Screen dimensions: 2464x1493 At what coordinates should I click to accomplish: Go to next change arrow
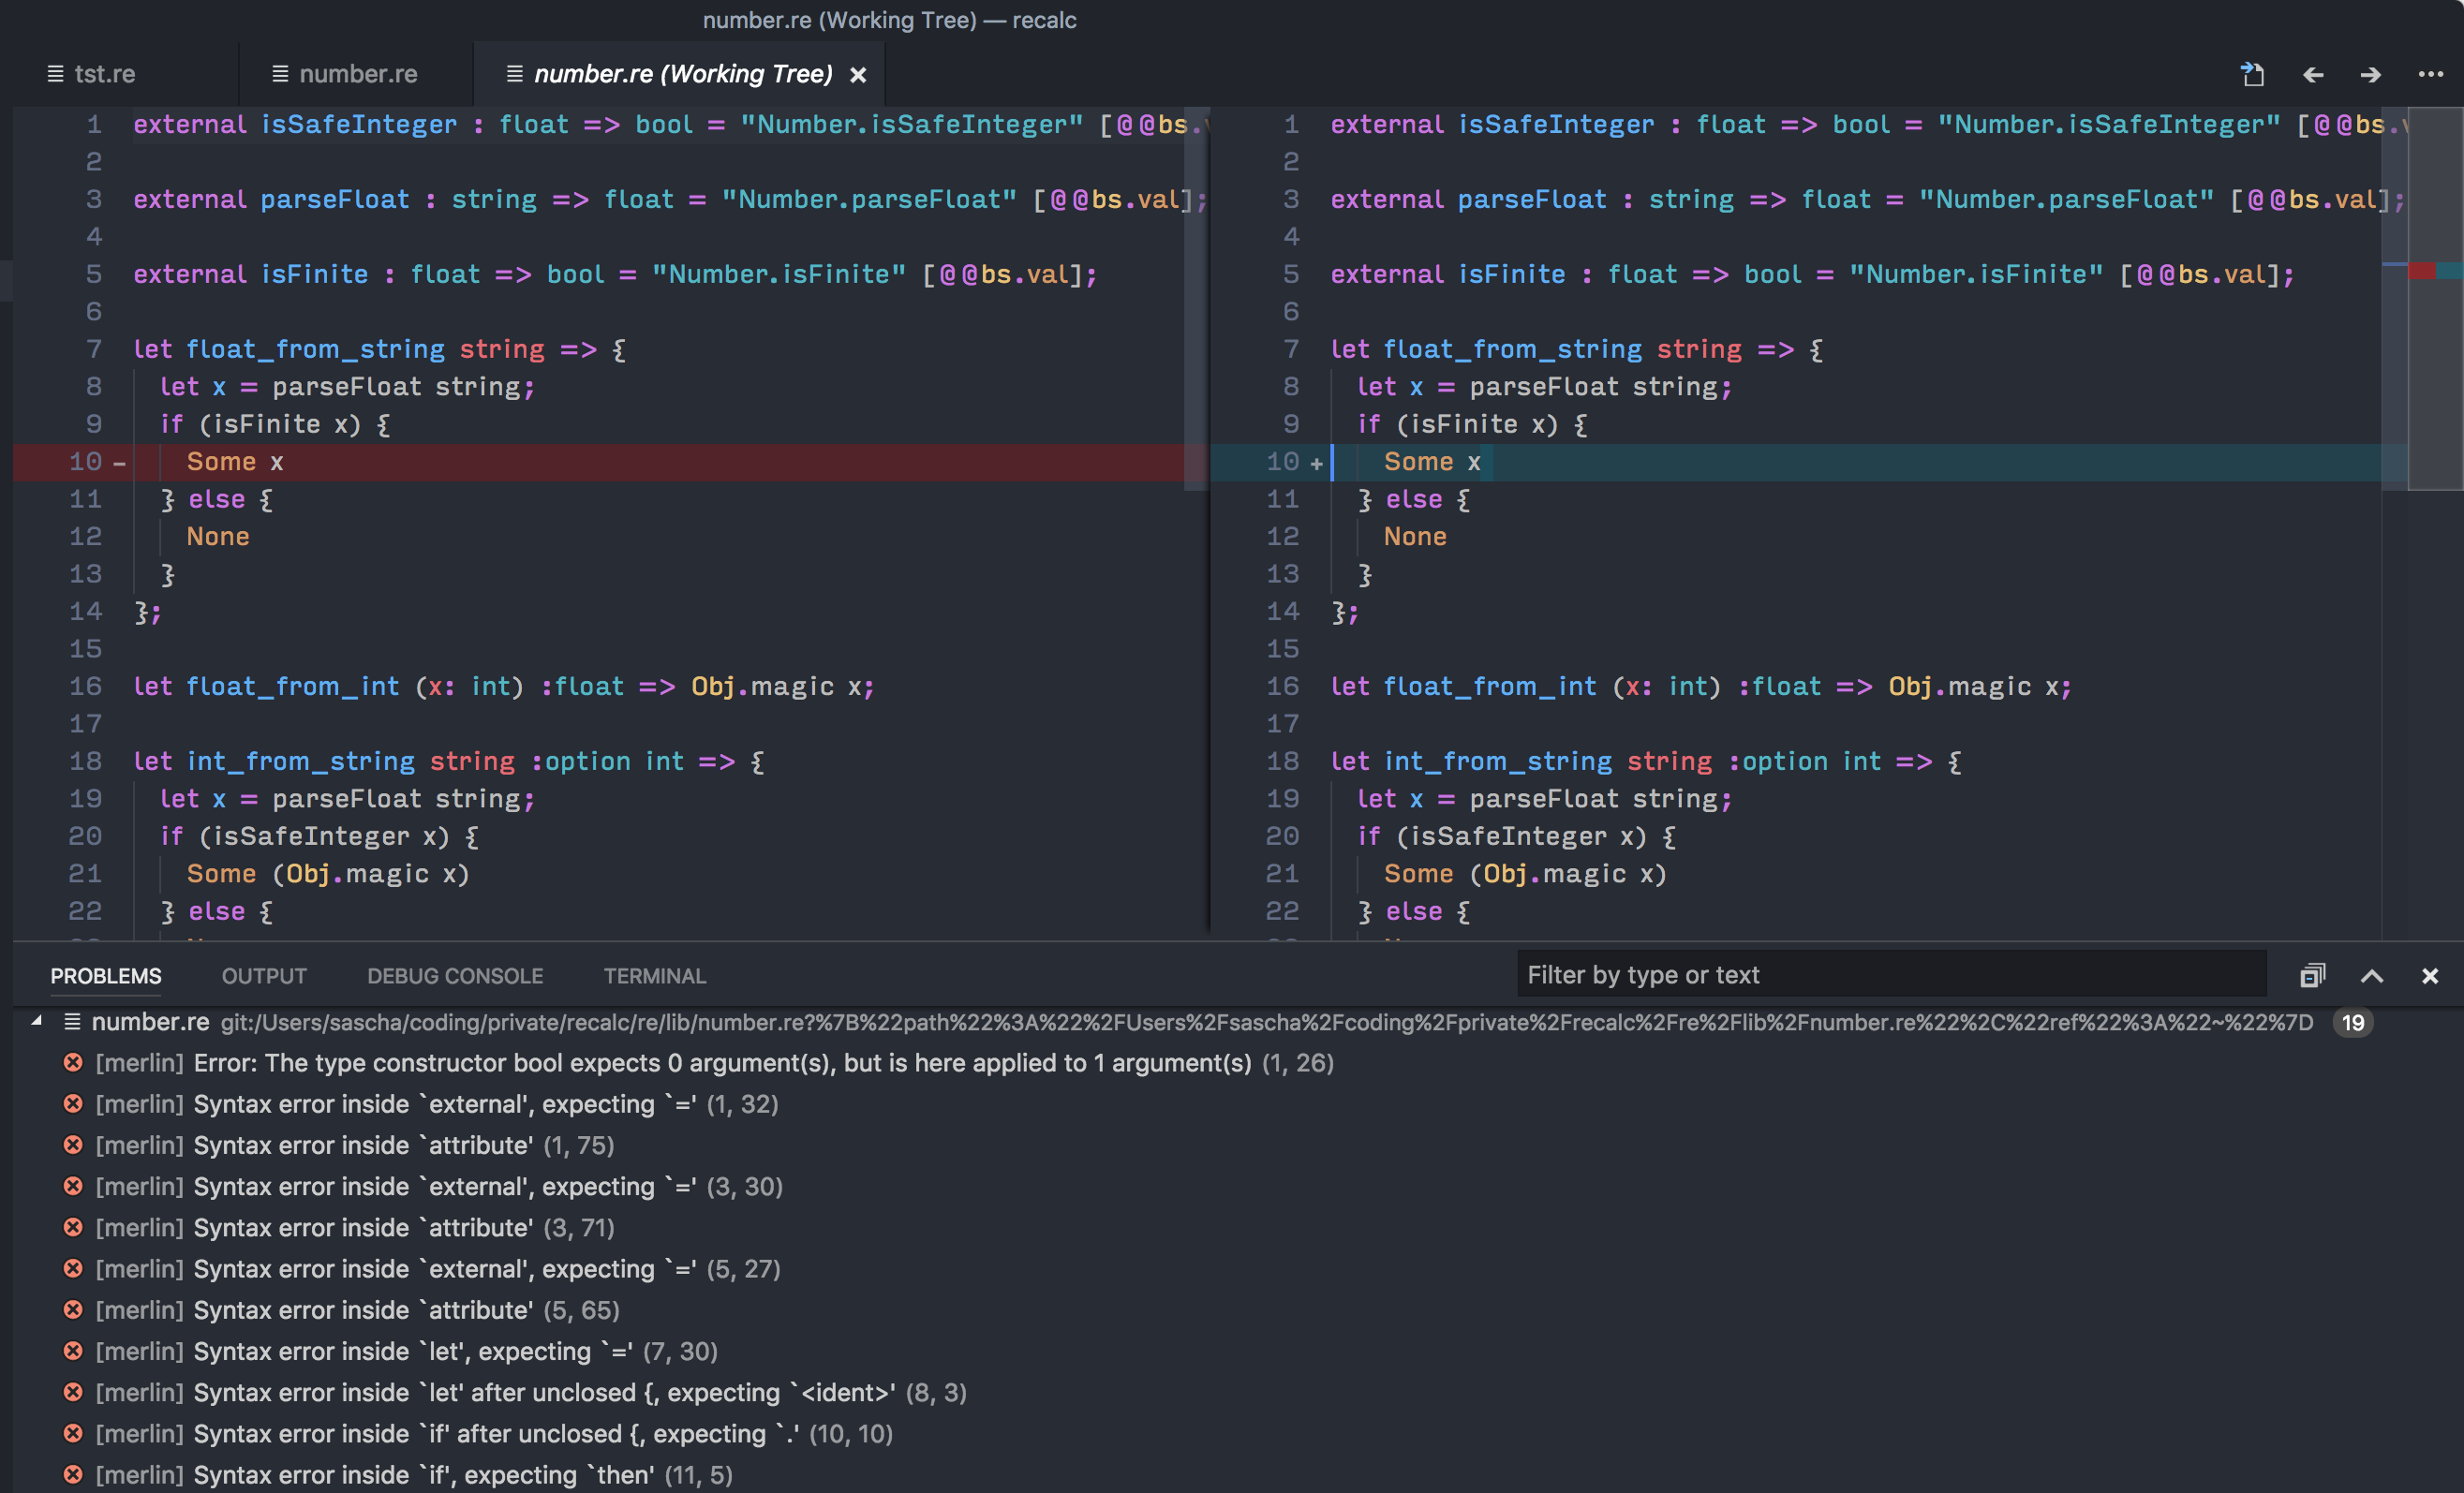tap(2369, 74)
